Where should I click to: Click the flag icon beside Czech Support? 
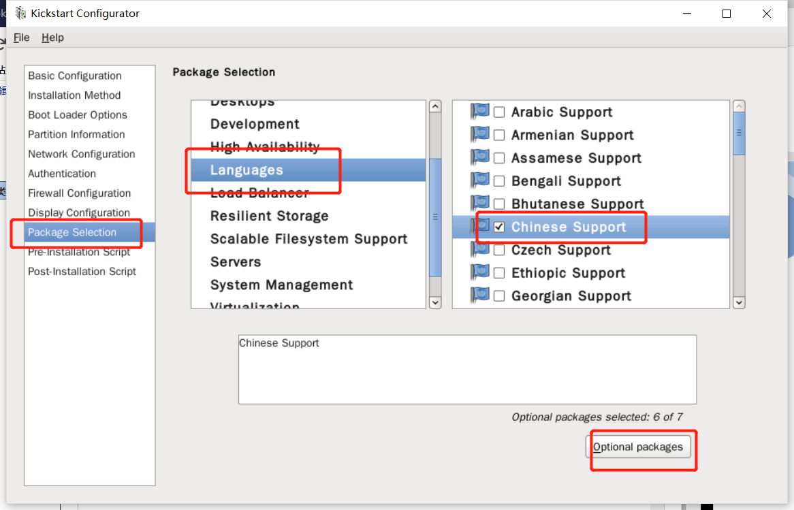point(480,250)
